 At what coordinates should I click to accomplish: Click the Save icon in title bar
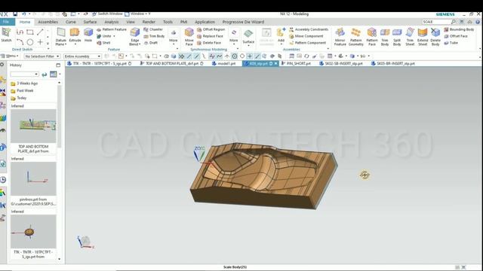[15, 14]
